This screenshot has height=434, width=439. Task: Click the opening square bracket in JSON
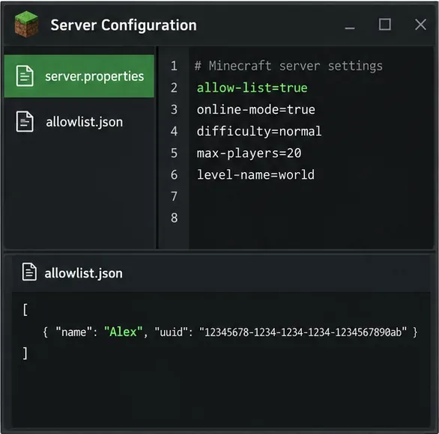(x=25, y=310)
